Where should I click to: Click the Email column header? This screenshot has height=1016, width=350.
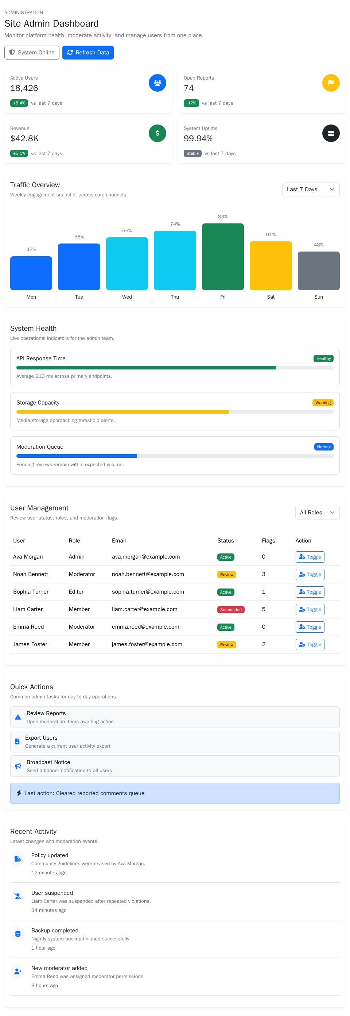pos(119,540)
